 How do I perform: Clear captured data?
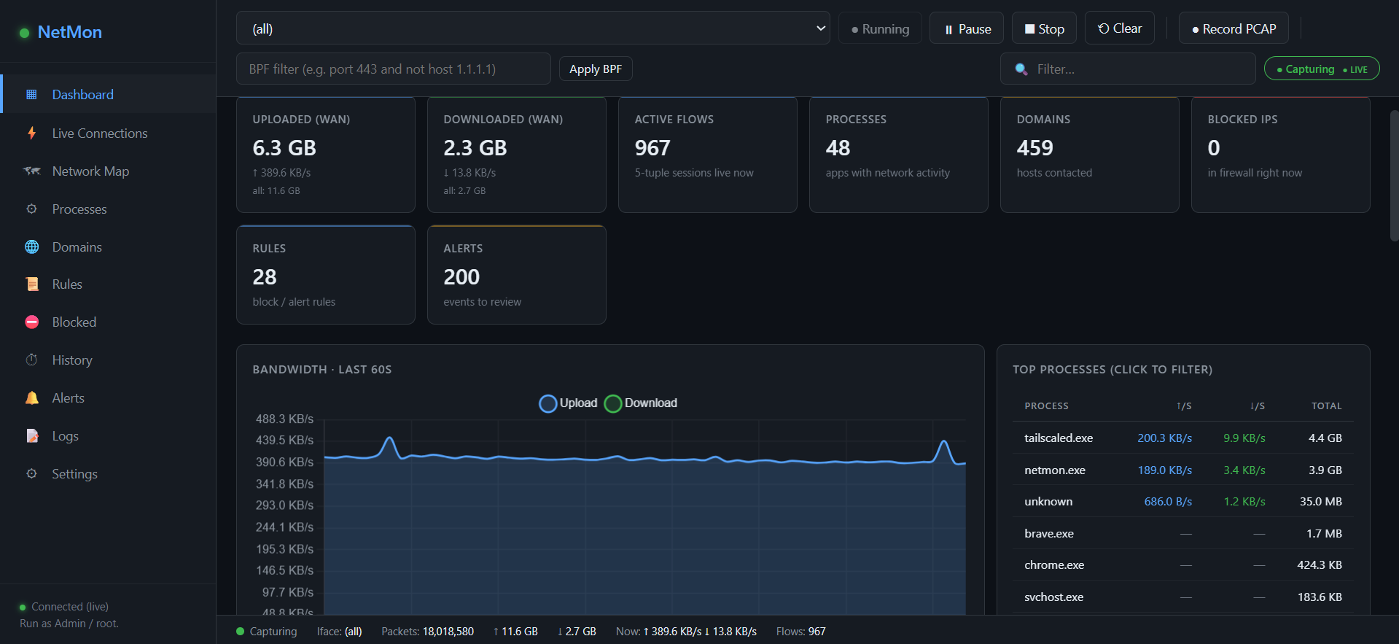[1120, 28]
